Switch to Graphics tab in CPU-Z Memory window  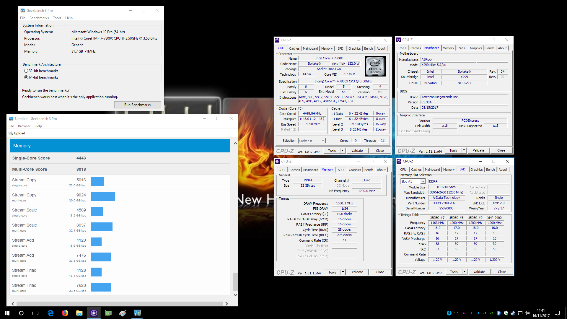(355, 170)
